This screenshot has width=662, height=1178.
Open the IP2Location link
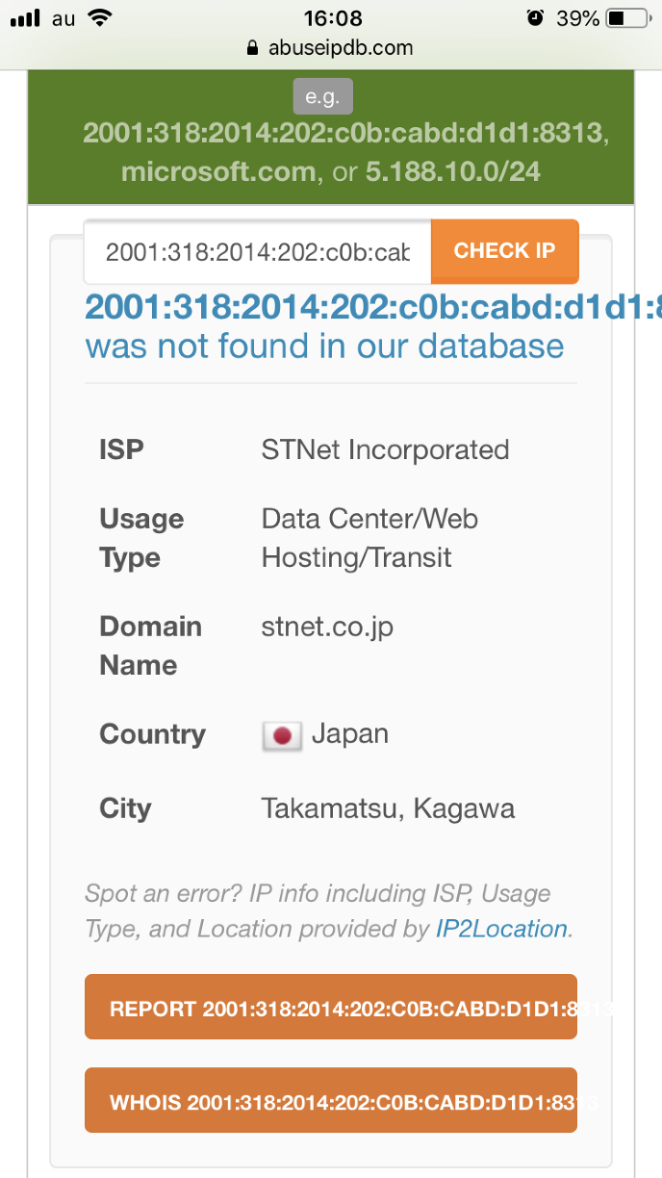[x=500, y=929]
